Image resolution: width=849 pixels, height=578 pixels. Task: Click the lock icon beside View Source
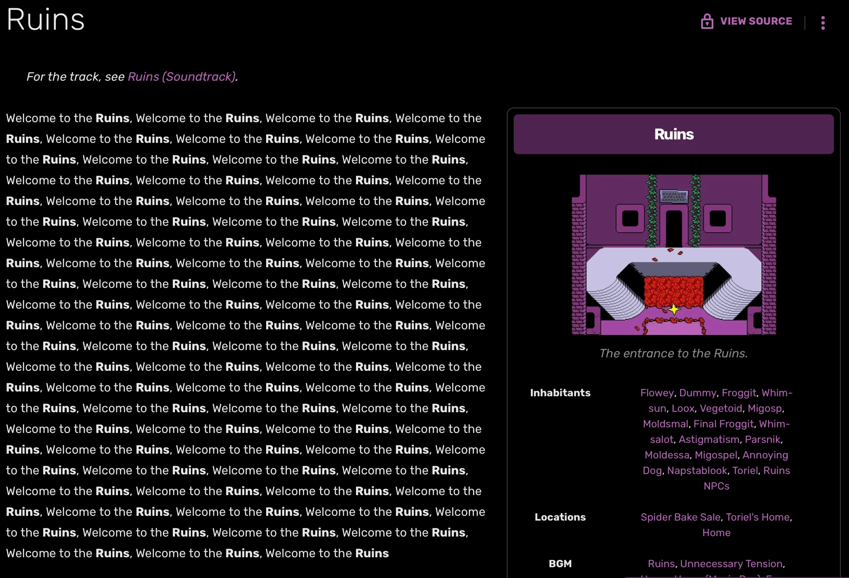point(707,21)
